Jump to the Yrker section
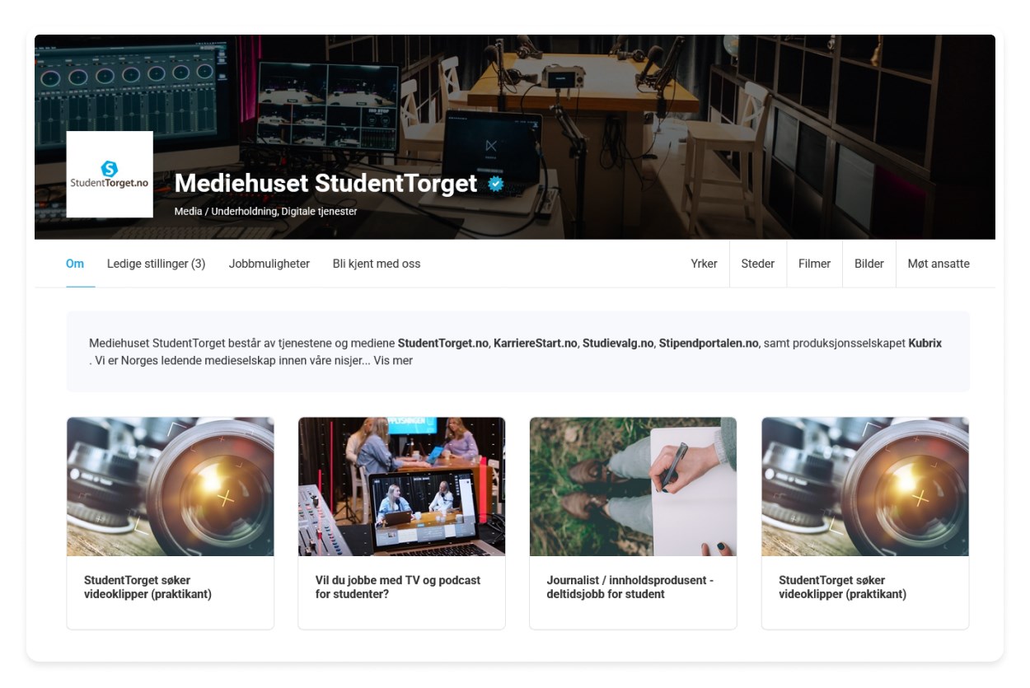This screenshot has height=688, width=1030. pos(705,264)
